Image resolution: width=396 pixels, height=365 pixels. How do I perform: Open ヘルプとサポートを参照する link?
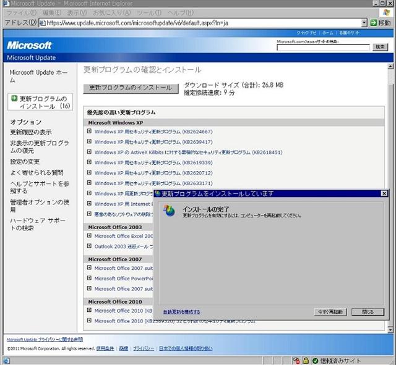click(x=40, y=187)
